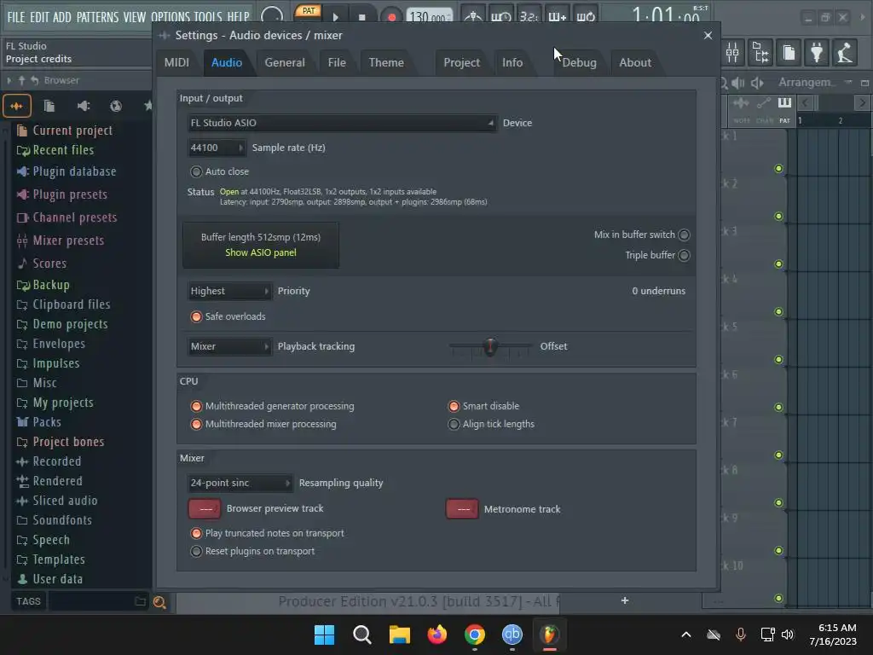
Task: Click the microphone tray icon
Action: pyautogui.click(x=741, y=635)
